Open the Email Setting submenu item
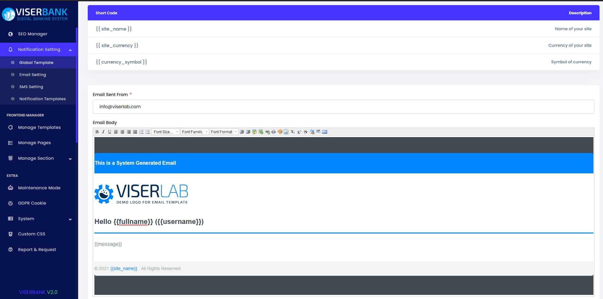 [33, 75]
